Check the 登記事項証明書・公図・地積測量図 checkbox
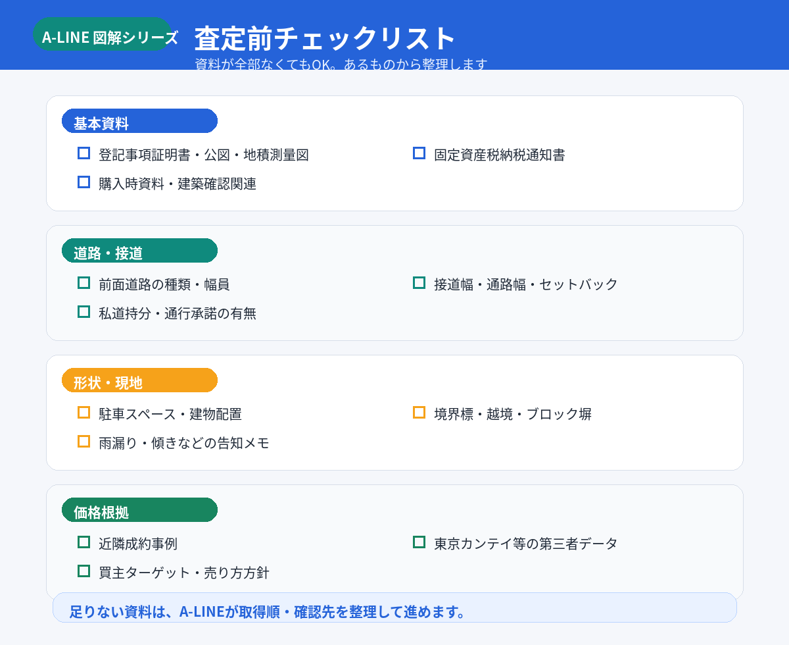Screen dimensions: 789x645 point(84,153)
